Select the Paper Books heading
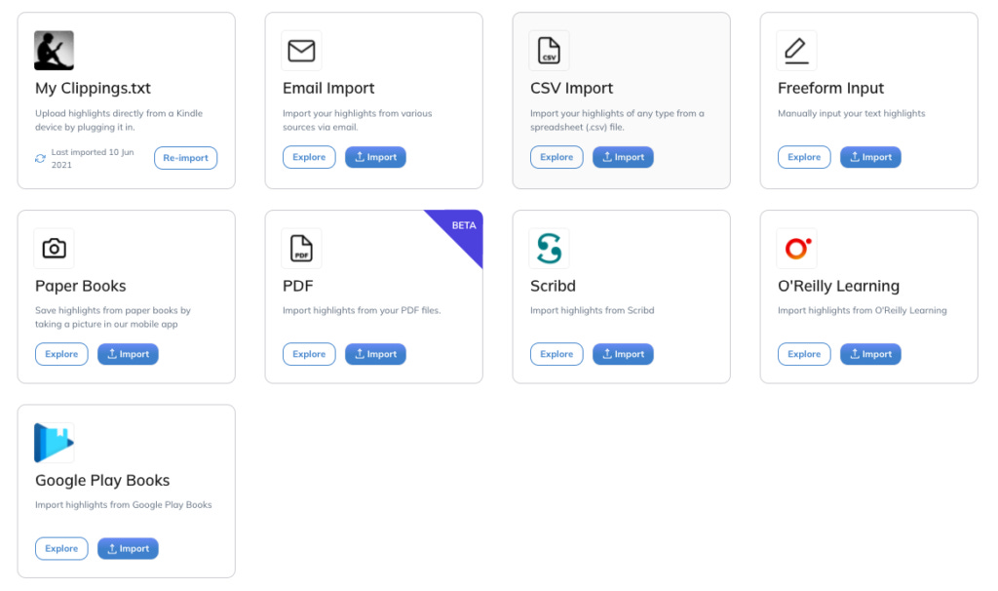 coord(80,286)
